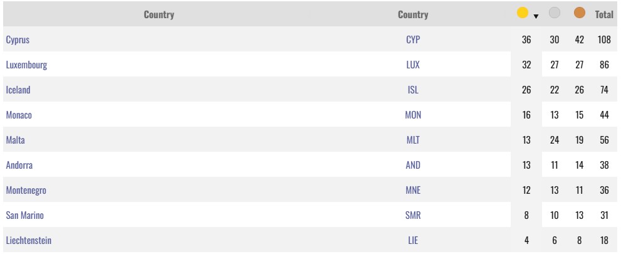Open the Luxembourg country link
The height and width of the screenshot is (254, 621).
coord(26,65)
